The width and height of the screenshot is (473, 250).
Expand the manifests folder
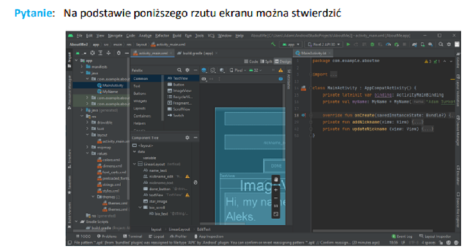coord(82,67)
